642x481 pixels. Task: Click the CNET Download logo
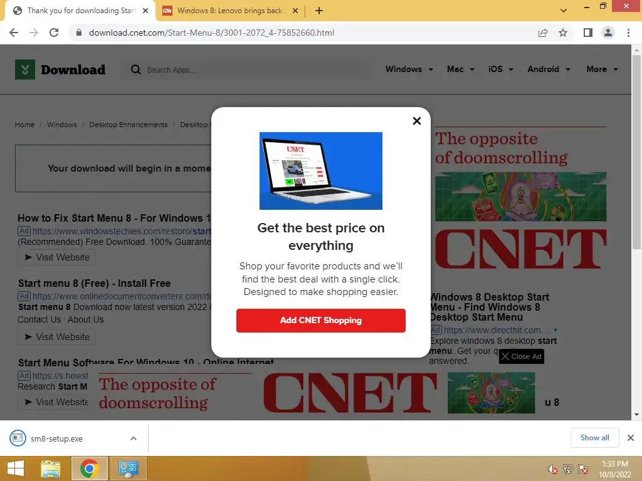point(60,70)
